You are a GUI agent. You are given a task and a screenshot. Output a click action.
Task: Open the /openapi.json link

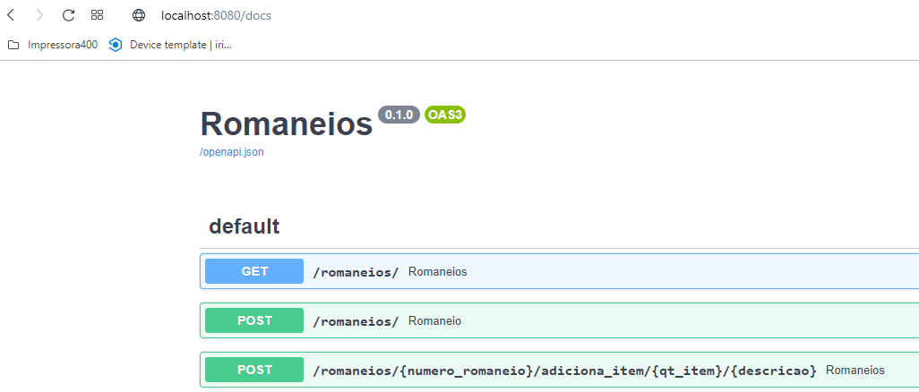(231, 152)
